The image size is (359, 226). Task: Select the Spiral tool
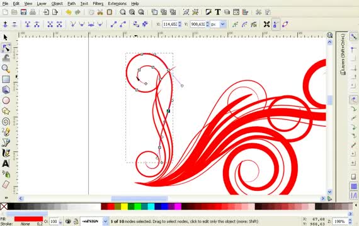click(6, 121)
